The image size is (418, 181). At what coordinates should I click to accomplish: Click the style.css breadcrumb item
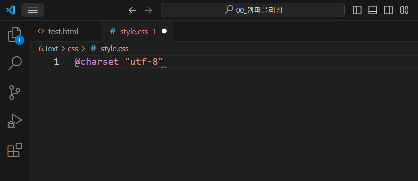[110, 49]
